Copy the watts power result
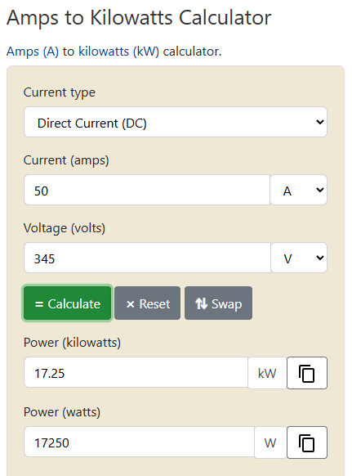Viewport: 352px width, 476px height. 307,442
